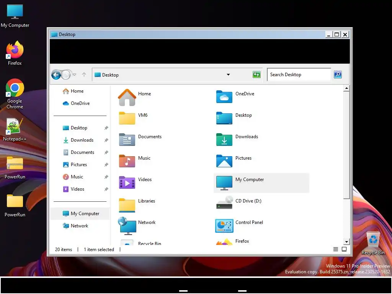Image resolution: width=392 pixels, height=294 pixels.
Task: Select the Network item in file list
Action: click(127, 226)
